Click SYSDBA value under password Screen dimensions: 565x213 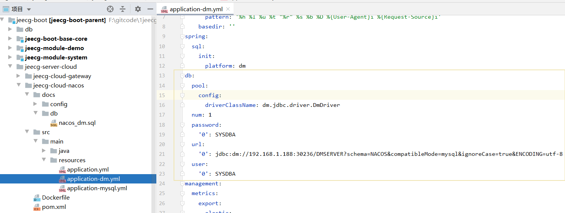225,135
